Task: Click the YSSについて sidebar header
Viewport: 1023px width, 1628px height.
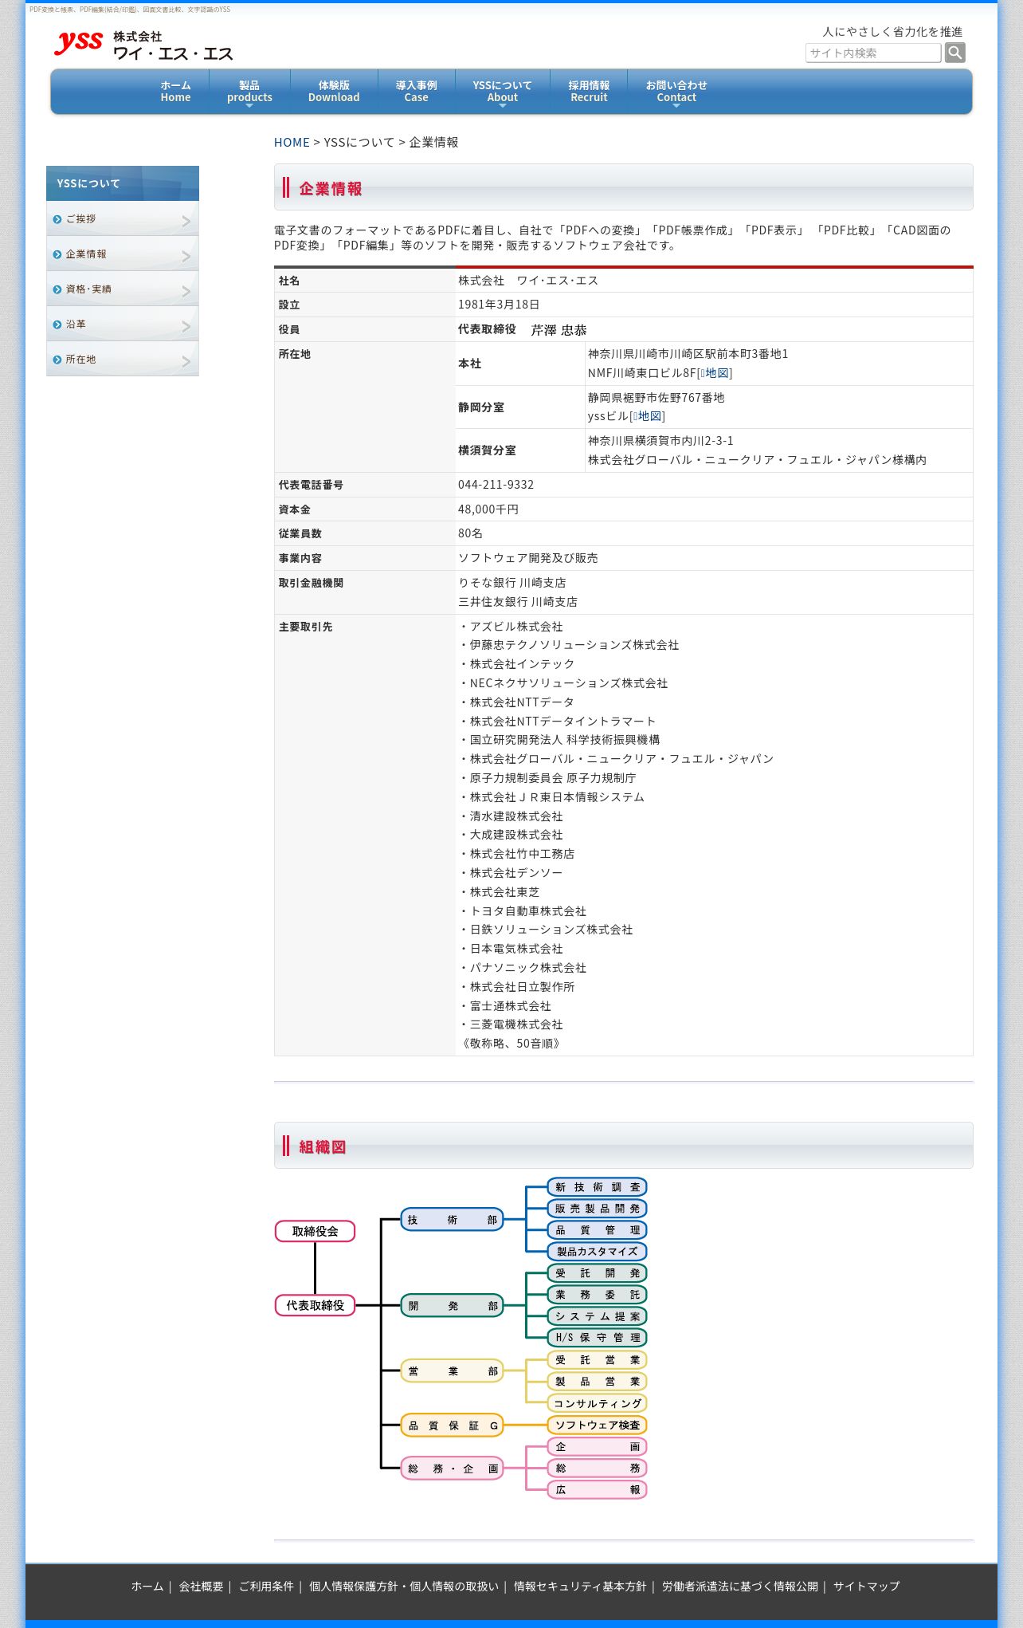Action: (x=123, y=183)
